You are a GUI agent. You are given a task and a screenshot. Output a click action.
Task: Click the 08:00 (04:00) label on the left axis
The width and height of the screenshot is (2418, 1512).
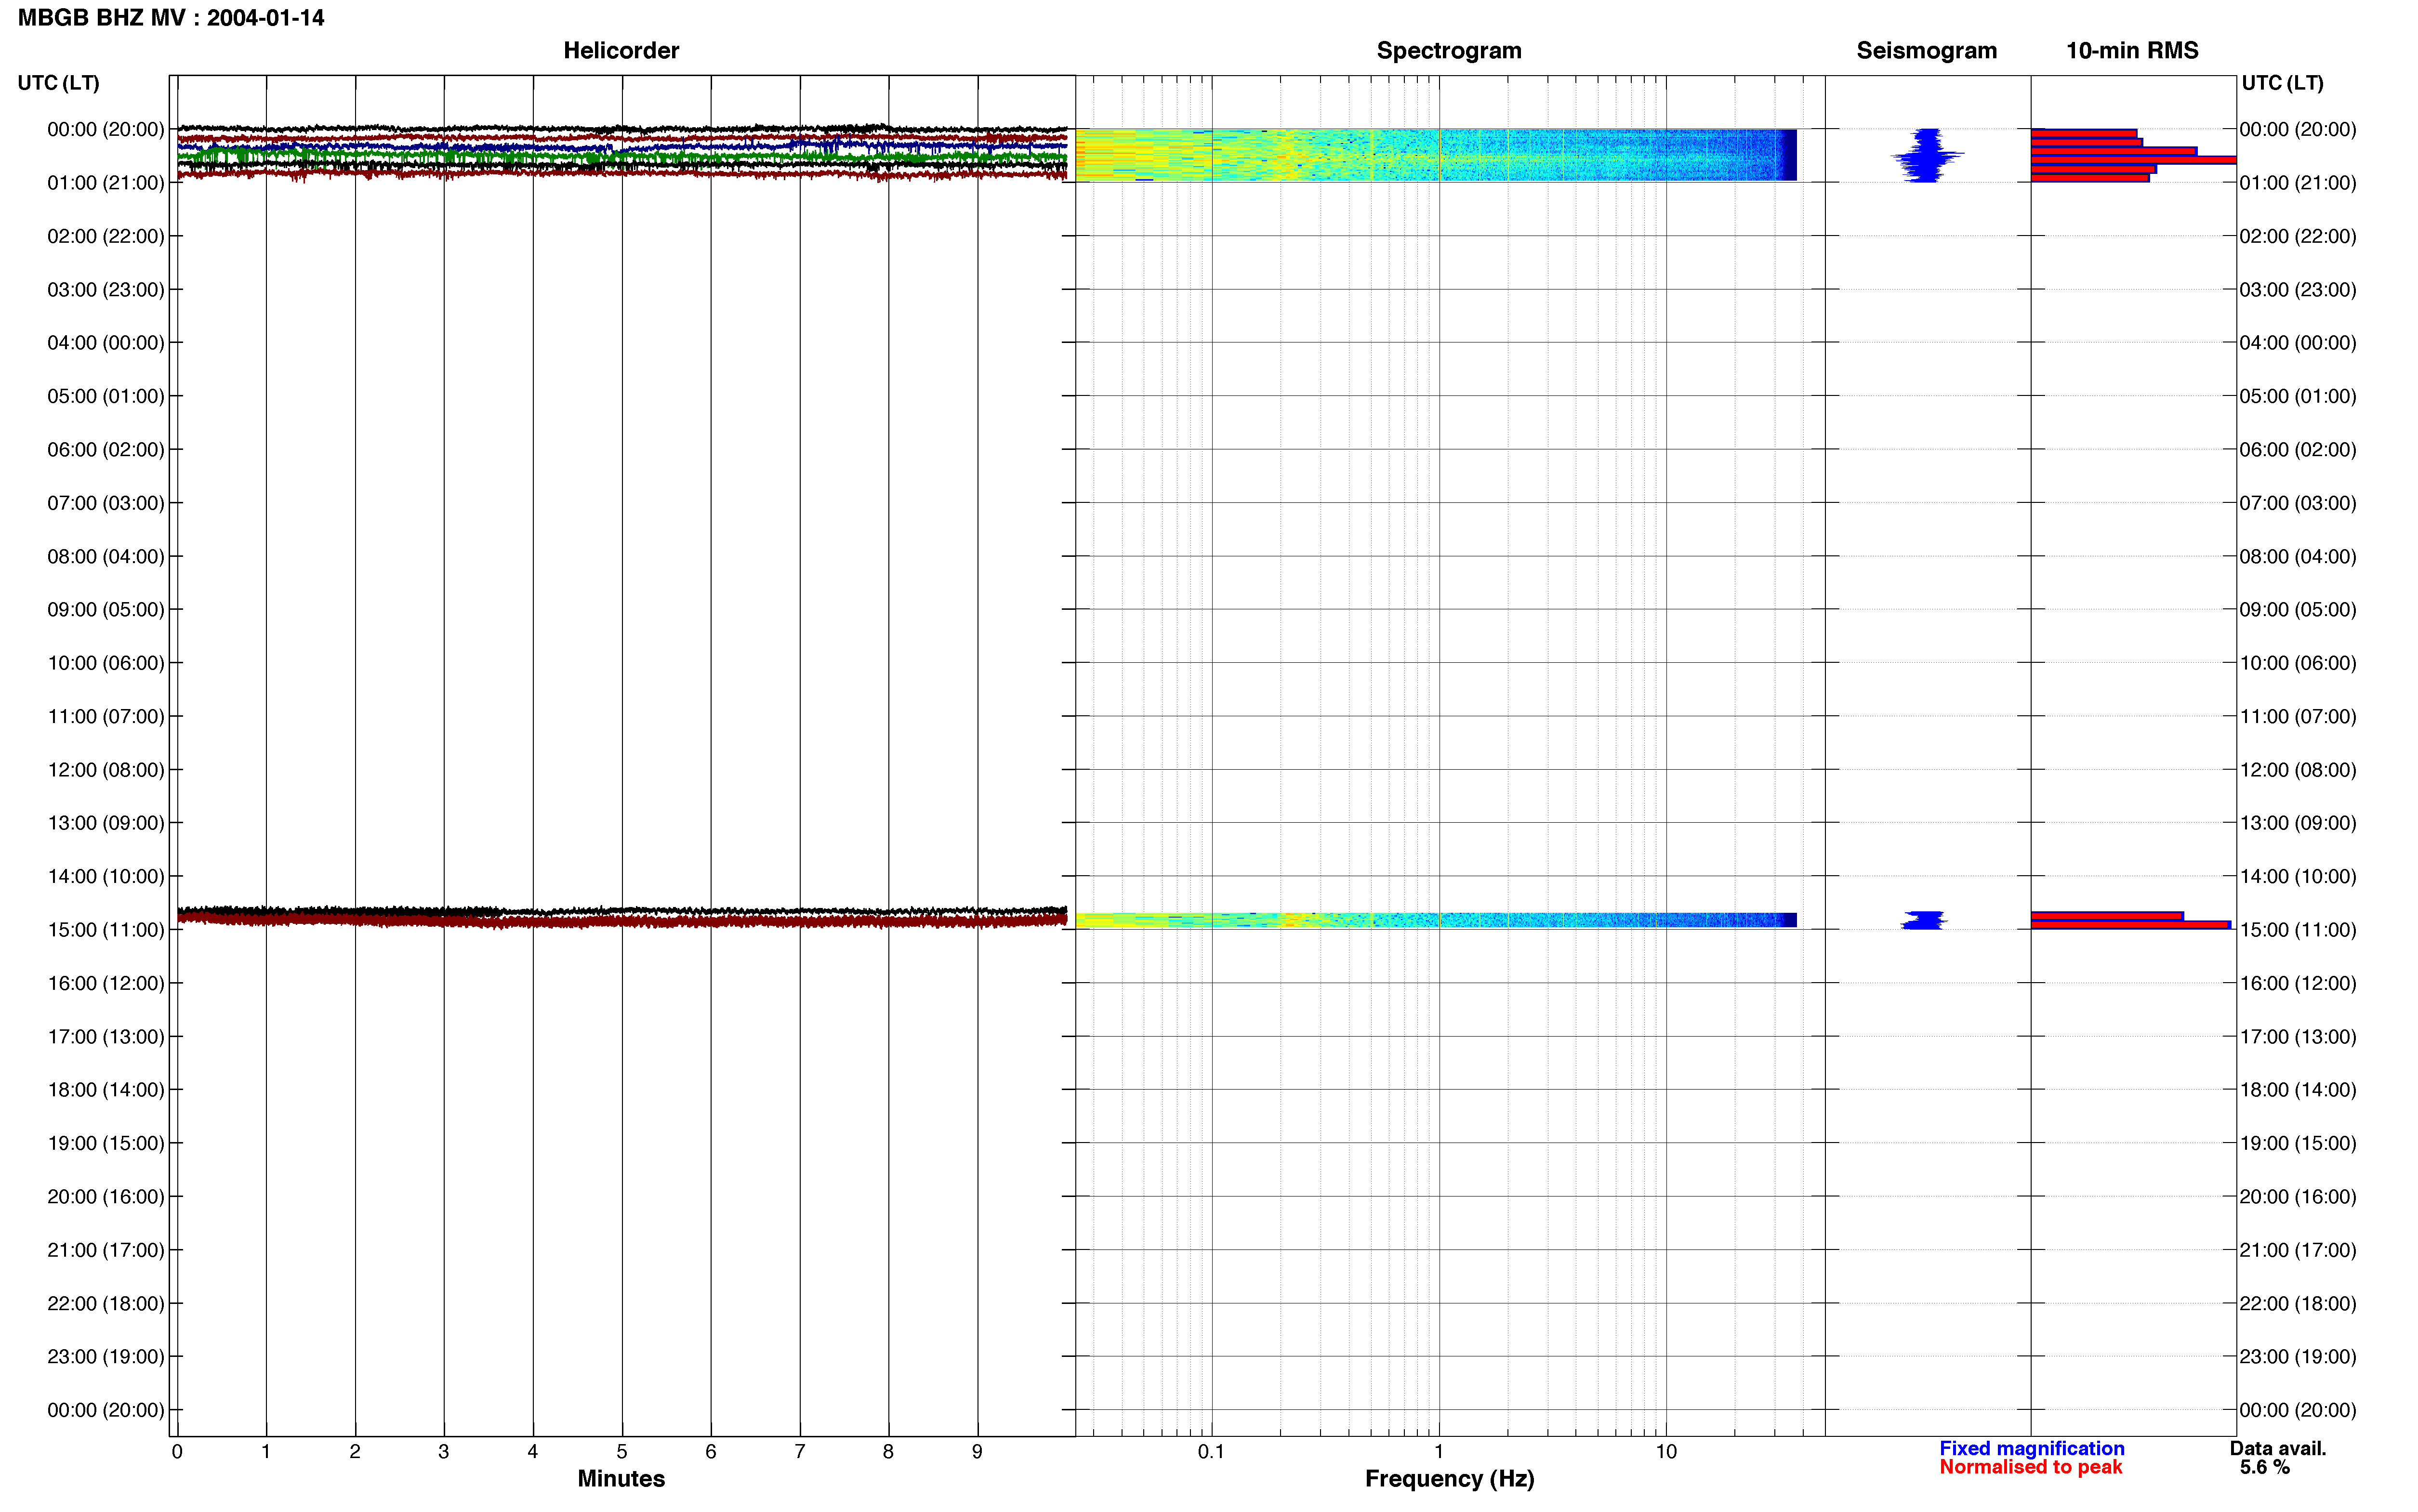point(106,556)
